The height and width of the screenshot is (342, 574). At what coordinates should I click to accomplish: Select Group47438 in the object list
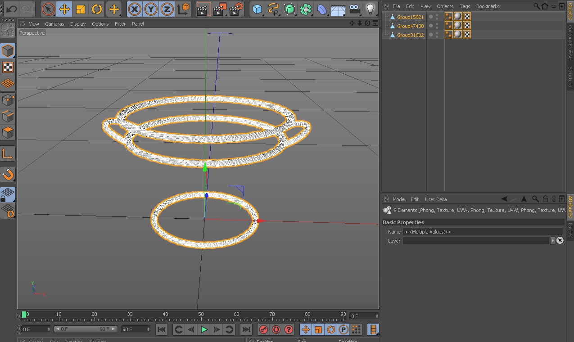[410, 26]
